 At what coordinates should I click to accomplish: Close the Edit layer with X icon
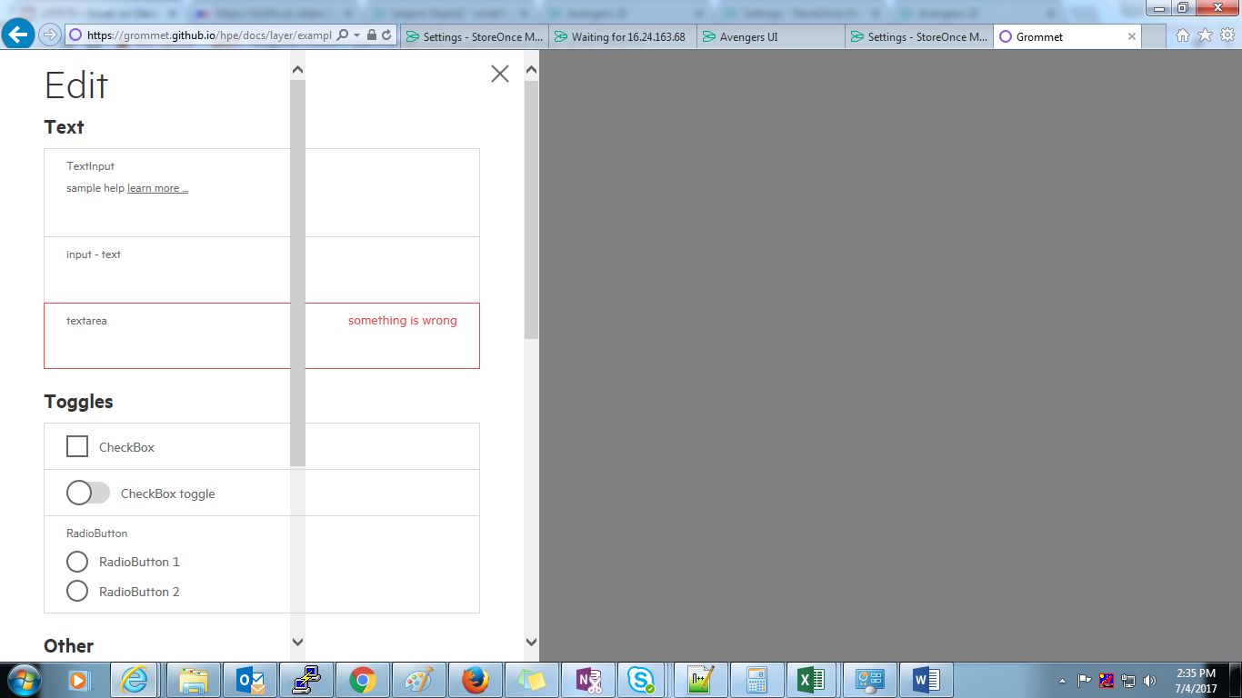[499, 74]
